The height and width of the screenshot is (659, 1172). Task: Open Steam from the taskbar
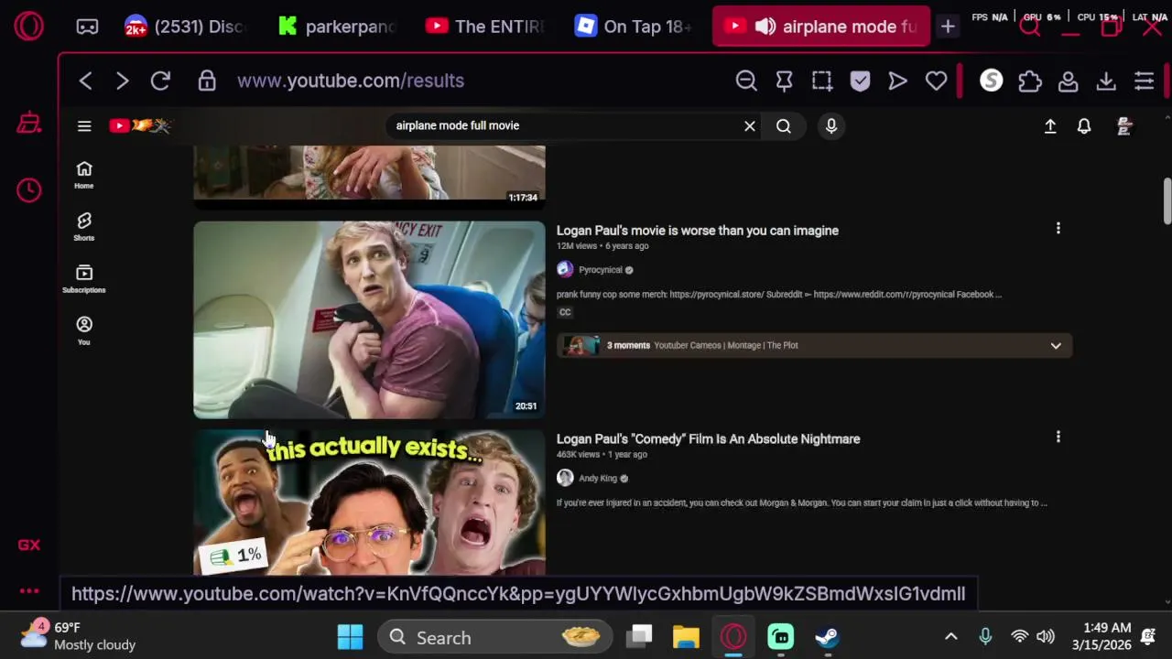point(828,637)
